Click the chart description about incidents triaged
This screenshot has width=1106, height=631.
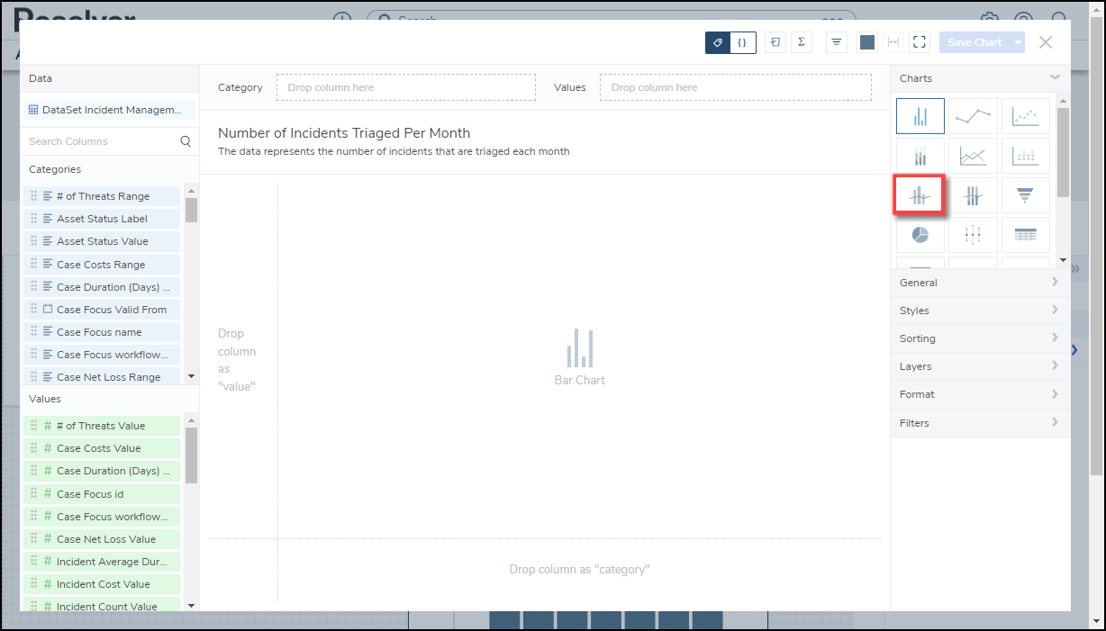(394, 151)
